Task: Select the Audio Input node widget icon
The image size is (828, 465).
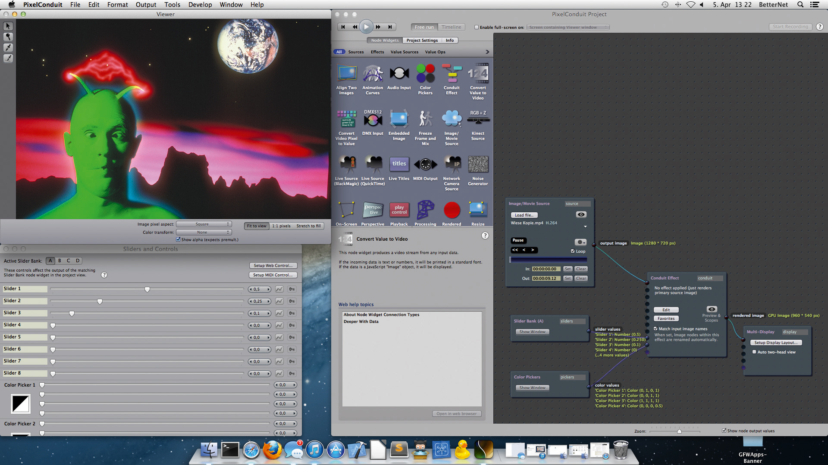Action: coord(399,74)
